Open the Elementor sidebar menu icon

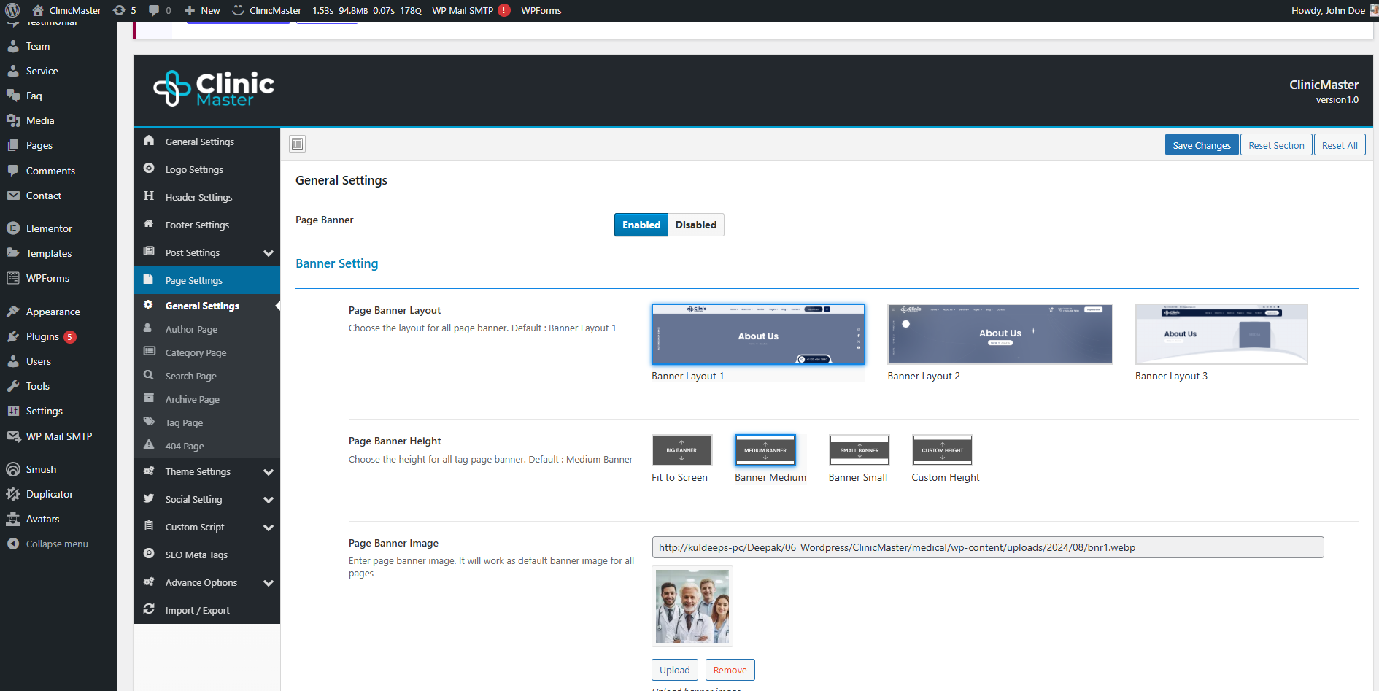point(13,228)
